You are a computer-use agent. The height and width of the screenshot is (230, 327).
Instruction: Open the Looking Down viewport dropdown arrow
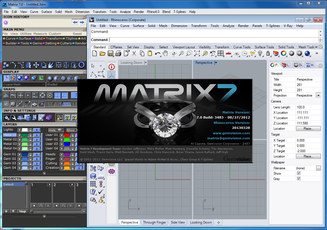146,63
